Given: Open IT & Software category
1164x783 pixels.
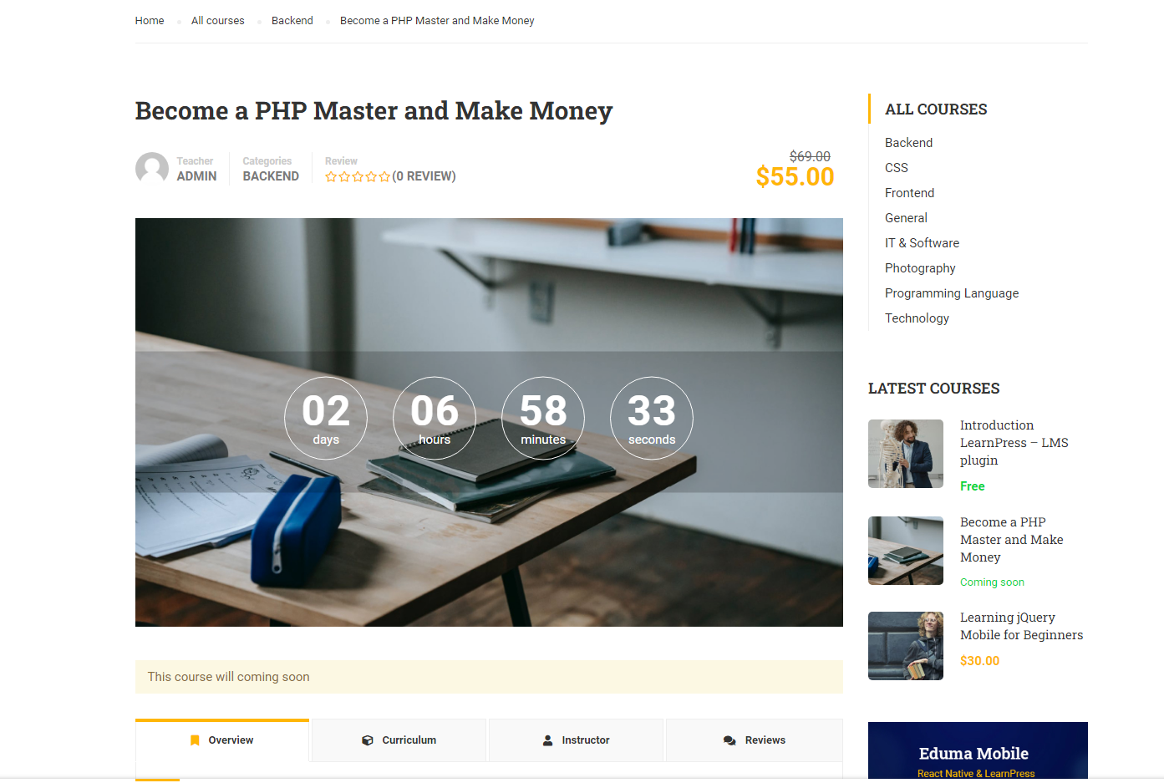Looking at the screenshot, I should (x=922, y=243).
